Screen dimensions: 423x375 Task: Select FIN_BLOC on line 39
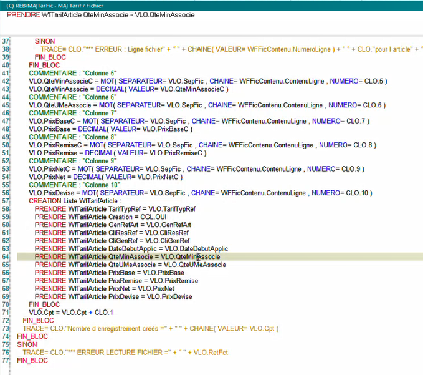tap(50, 57)
